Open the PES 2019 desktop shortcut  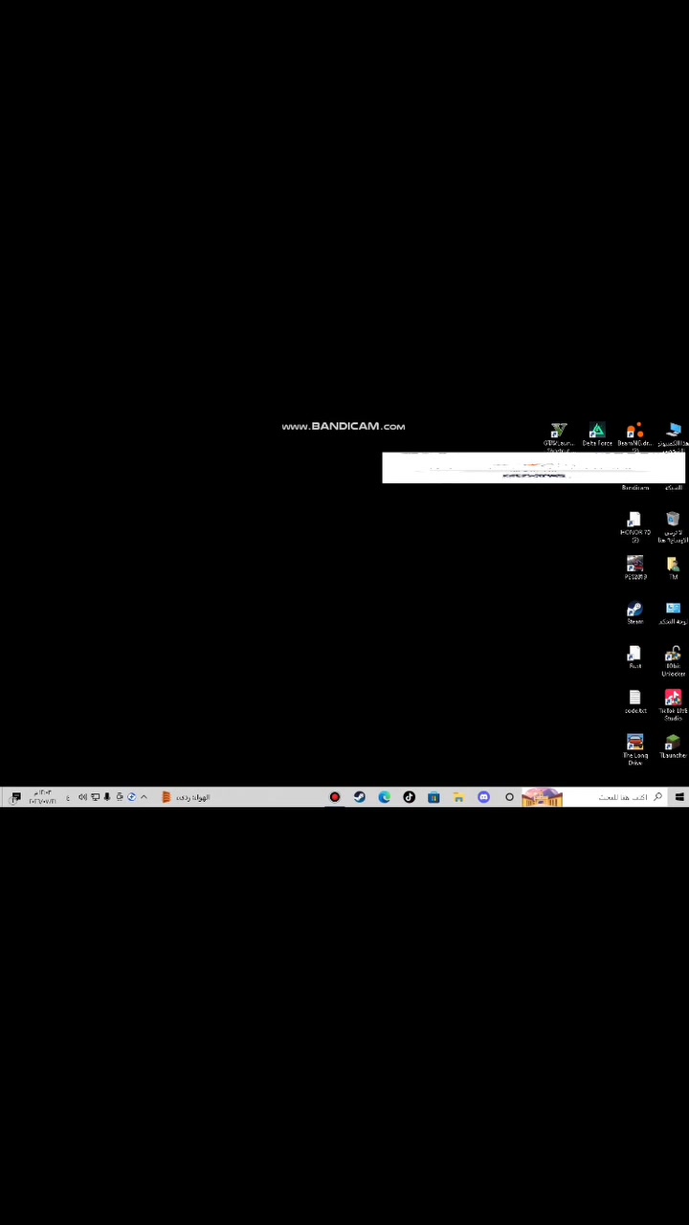coord(634,568)
